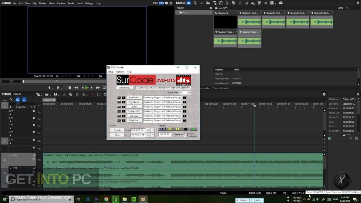
Task: Click the timeline playhead marker on the ruler
Action: (255, 106)
